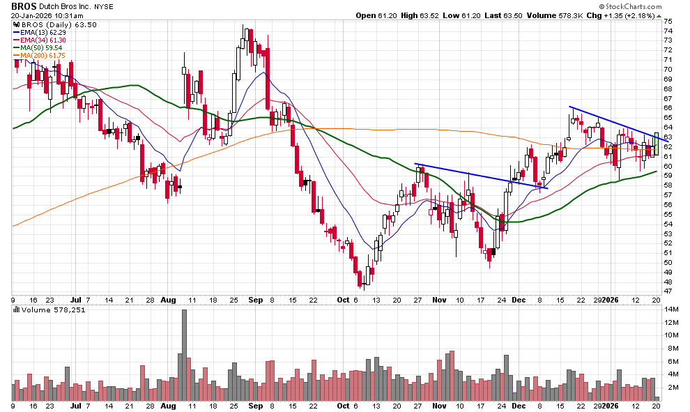The width and height of the screenshot is (690, 412).
Task: Click the 14M volume axis label
Action: coord(671,310)
